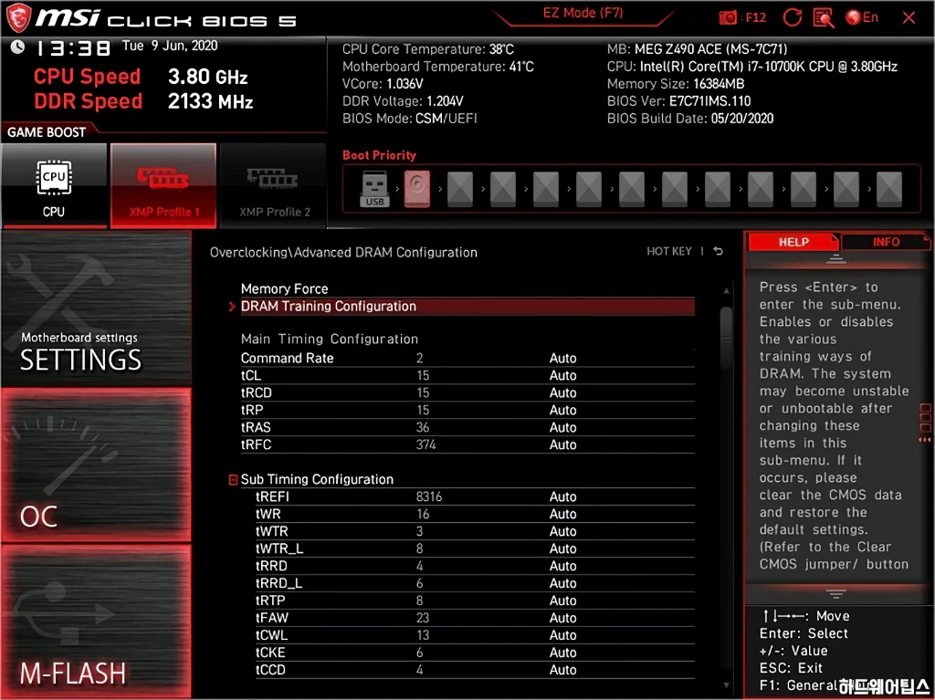Click the settings list scrollbar thumb
This screenshot has height=700, width=935.
(x=726, y=338)
